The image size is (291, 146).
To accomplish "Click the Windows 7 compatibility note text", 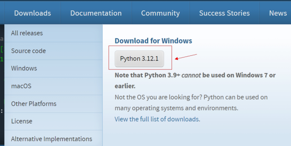I will [195, 81].
